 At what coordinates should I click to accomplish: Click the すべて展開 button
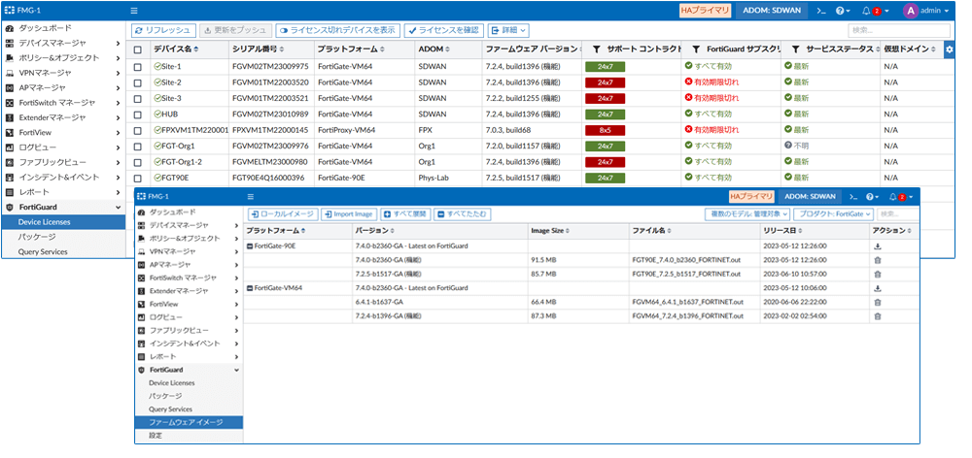pyautogui.click(x=405, y=214)
